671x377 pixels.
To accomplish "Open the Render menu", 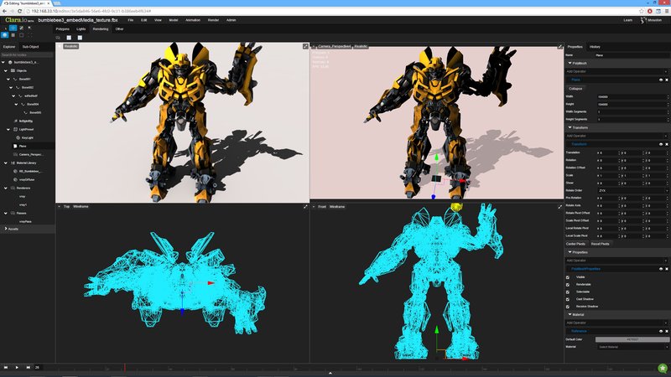I will [x=213, y=20].
